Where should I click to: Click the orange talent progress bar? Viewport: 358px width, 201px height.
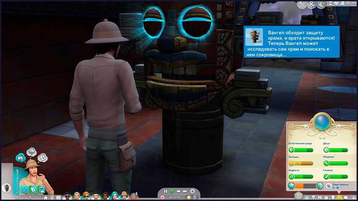pos(306,186)
